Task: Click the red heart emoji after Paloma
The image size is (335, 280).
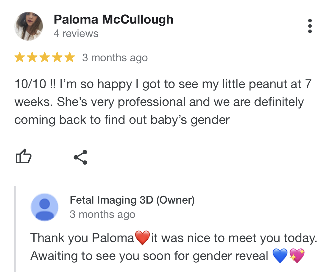Action: pos(142,238)
